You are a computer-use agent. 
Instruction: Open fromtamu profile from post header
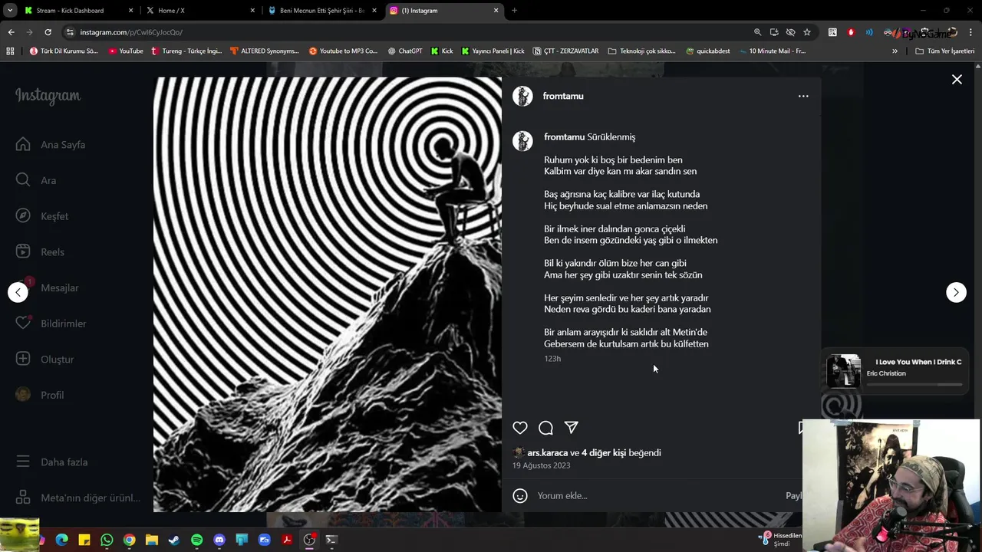[563, 96]
